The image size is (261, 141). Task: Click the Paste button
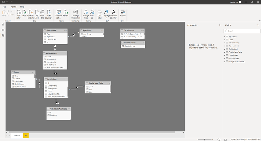(x=4, y=13)
